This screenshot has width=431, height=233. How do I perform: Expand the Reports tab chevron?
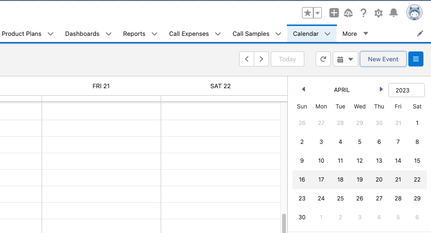(x=155, y=34)
